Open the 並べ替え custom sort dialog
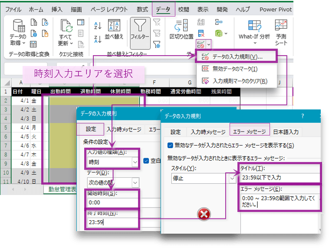 (114, 30)
